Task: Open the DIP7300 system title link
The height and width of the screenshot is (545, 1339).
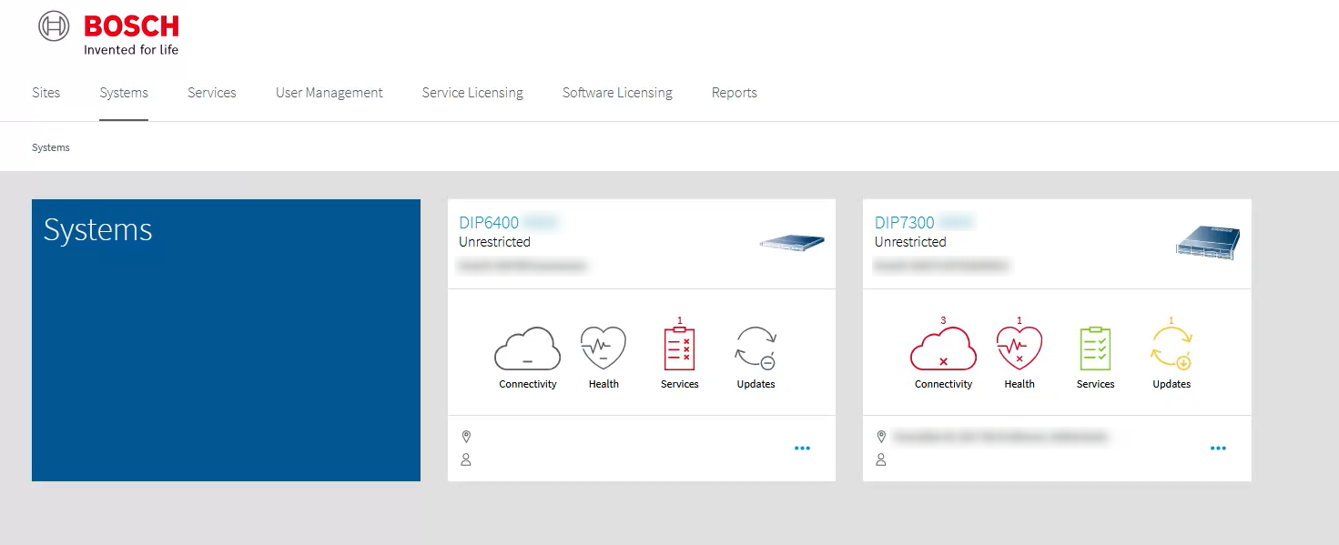Action: pos(905,223)
